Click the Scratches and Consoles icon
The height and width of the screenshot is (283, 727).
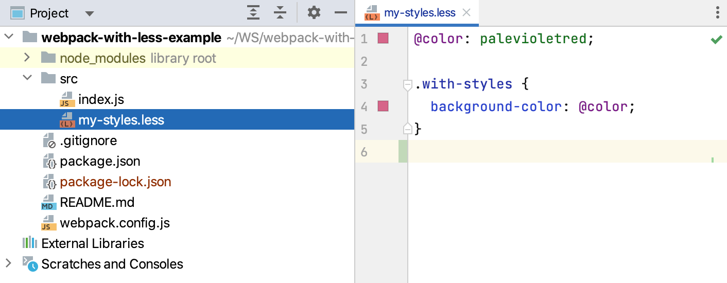[x=30, y=263]
